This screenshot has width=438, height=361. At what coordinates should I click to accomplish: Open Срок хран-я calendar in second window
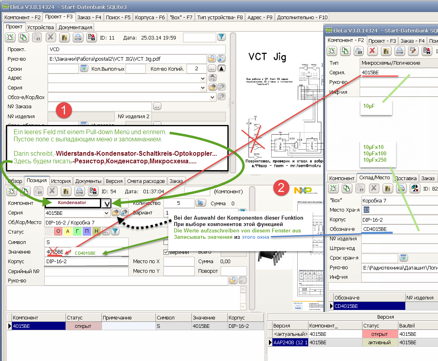pyautogui.click(x=403, y=258)
